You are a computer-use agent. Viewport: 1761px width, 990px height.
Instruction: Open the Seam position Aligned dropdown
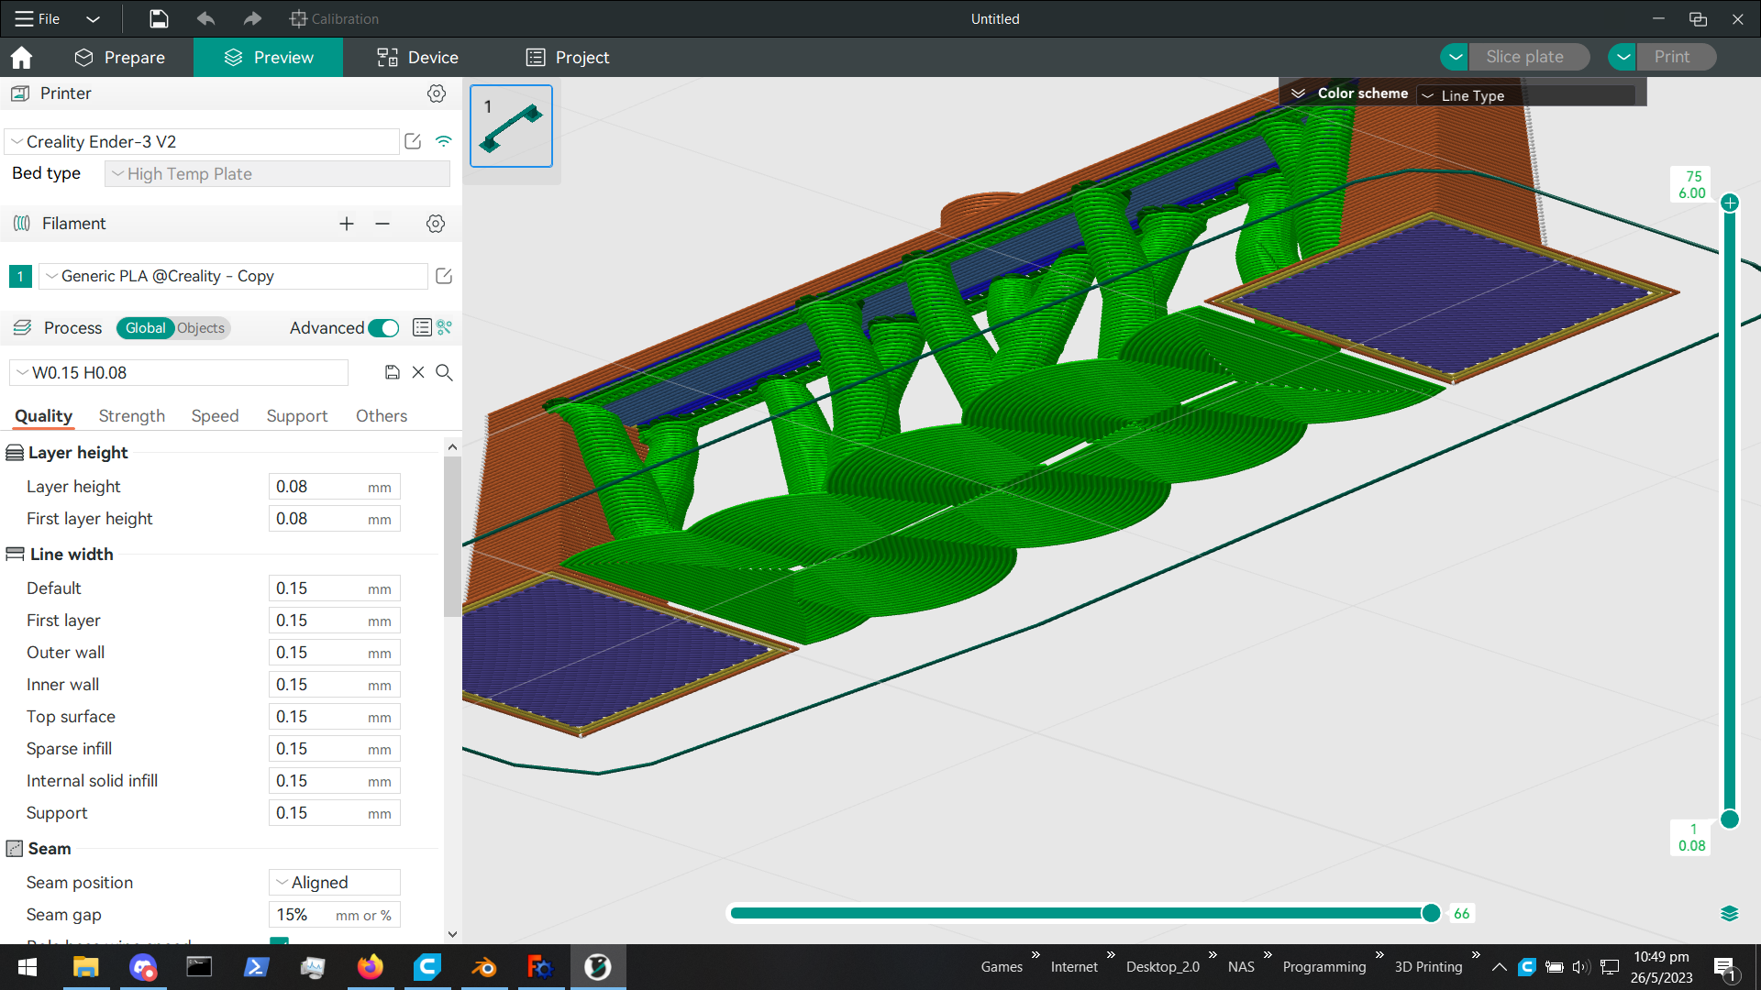333,882
